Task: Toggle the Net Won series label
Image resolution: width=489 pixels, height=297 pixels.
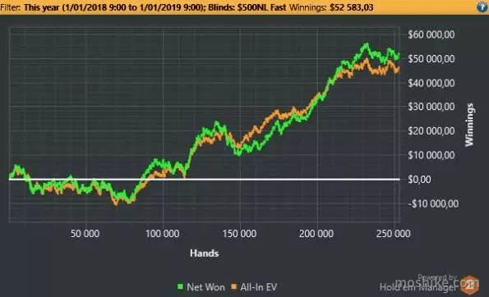Action: point(205,287)
